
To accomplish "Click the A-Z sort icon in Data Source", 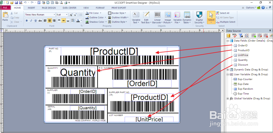I will pos(247,36).
